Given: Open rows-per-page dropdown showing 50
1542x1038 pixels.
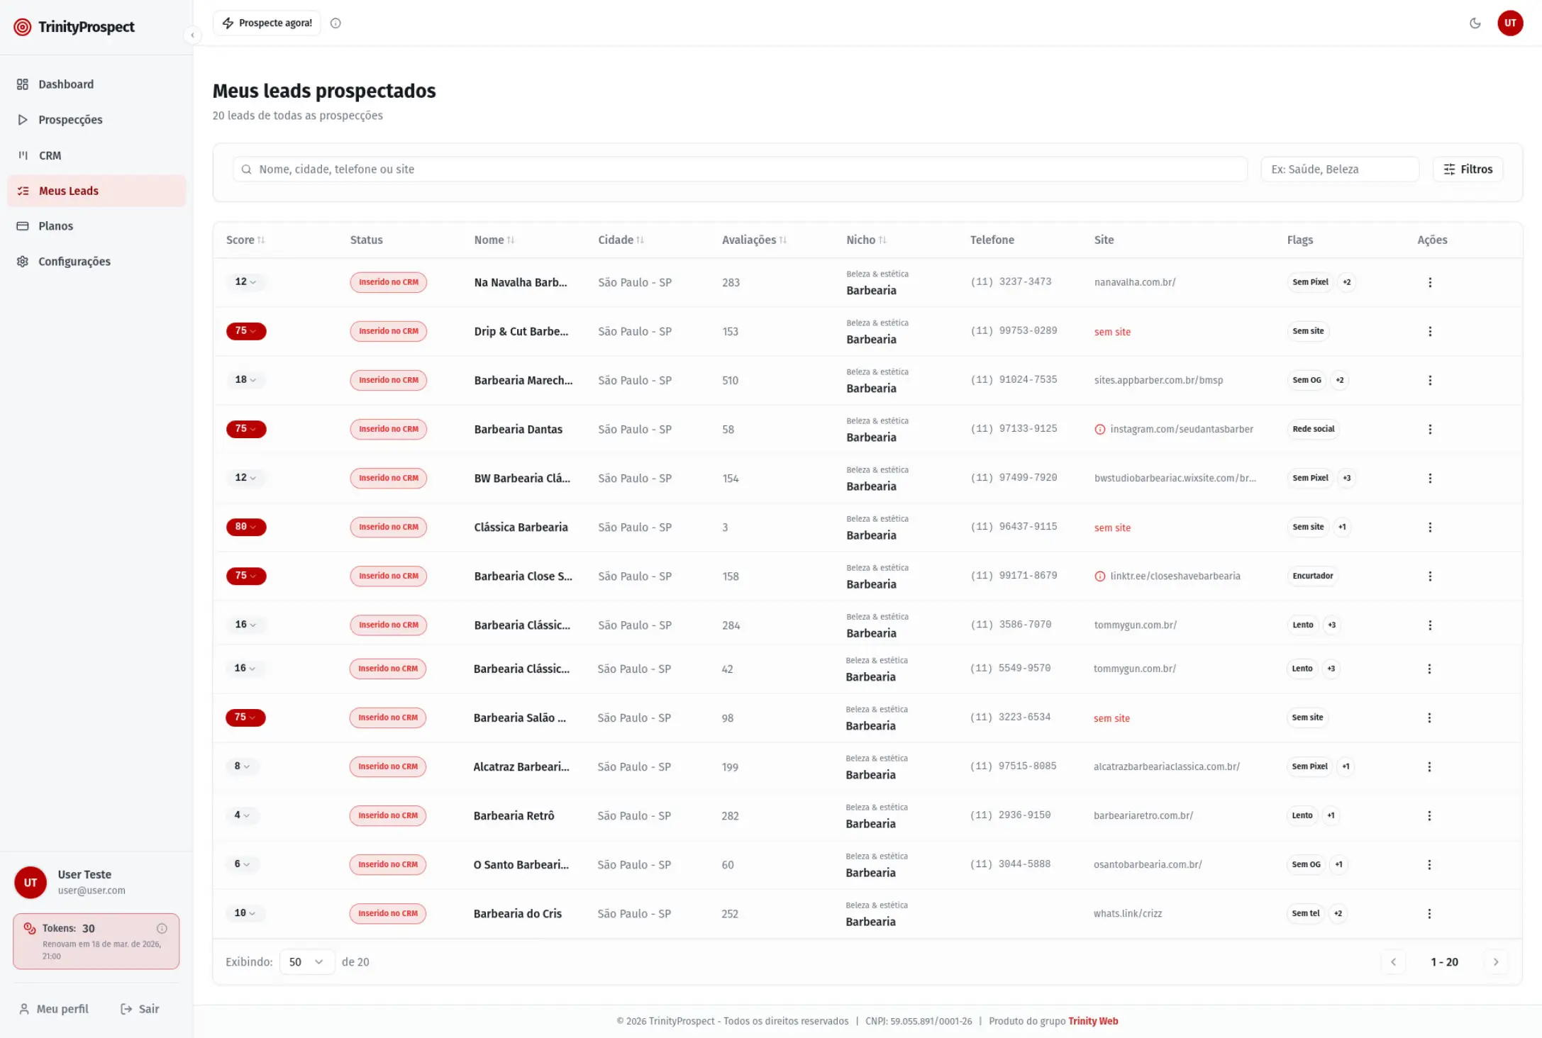Looking at the screenshot, I should 306,961.
